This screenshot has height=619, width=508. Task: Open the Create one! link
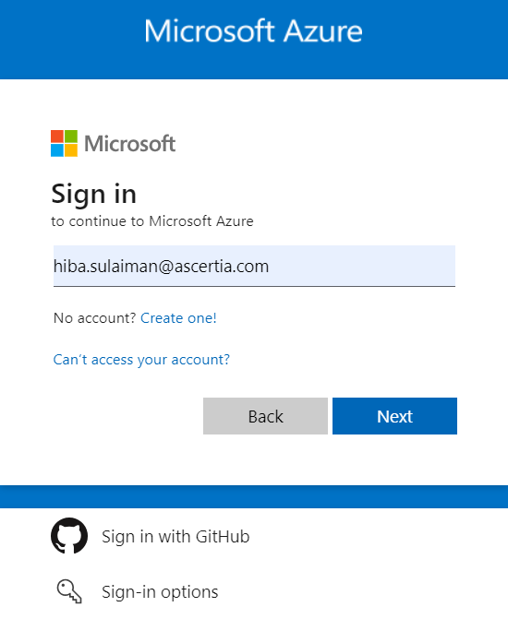(x=178, y=317)
